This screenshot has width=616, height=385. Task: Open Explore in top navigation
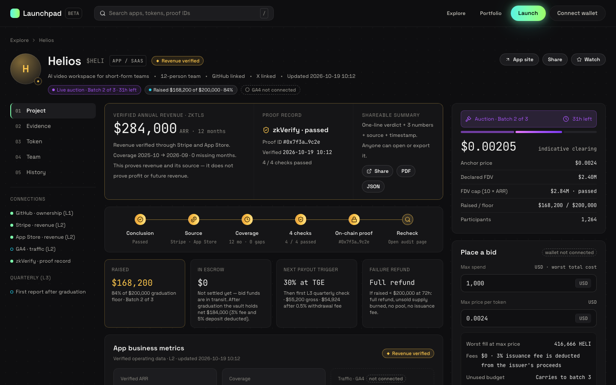456,13
